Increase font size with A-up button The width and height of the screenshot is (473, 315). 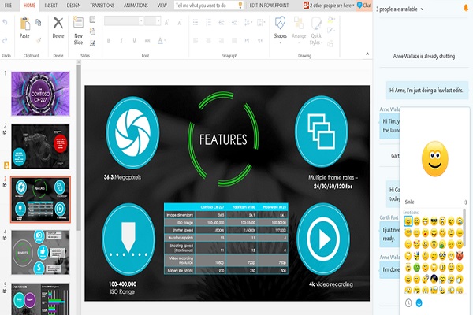tap(167, 22)
